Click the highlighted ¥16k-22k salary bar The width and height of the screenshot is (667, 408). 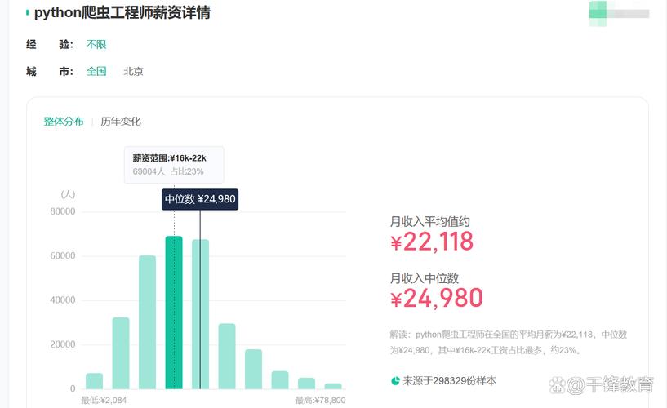(174, 313)
